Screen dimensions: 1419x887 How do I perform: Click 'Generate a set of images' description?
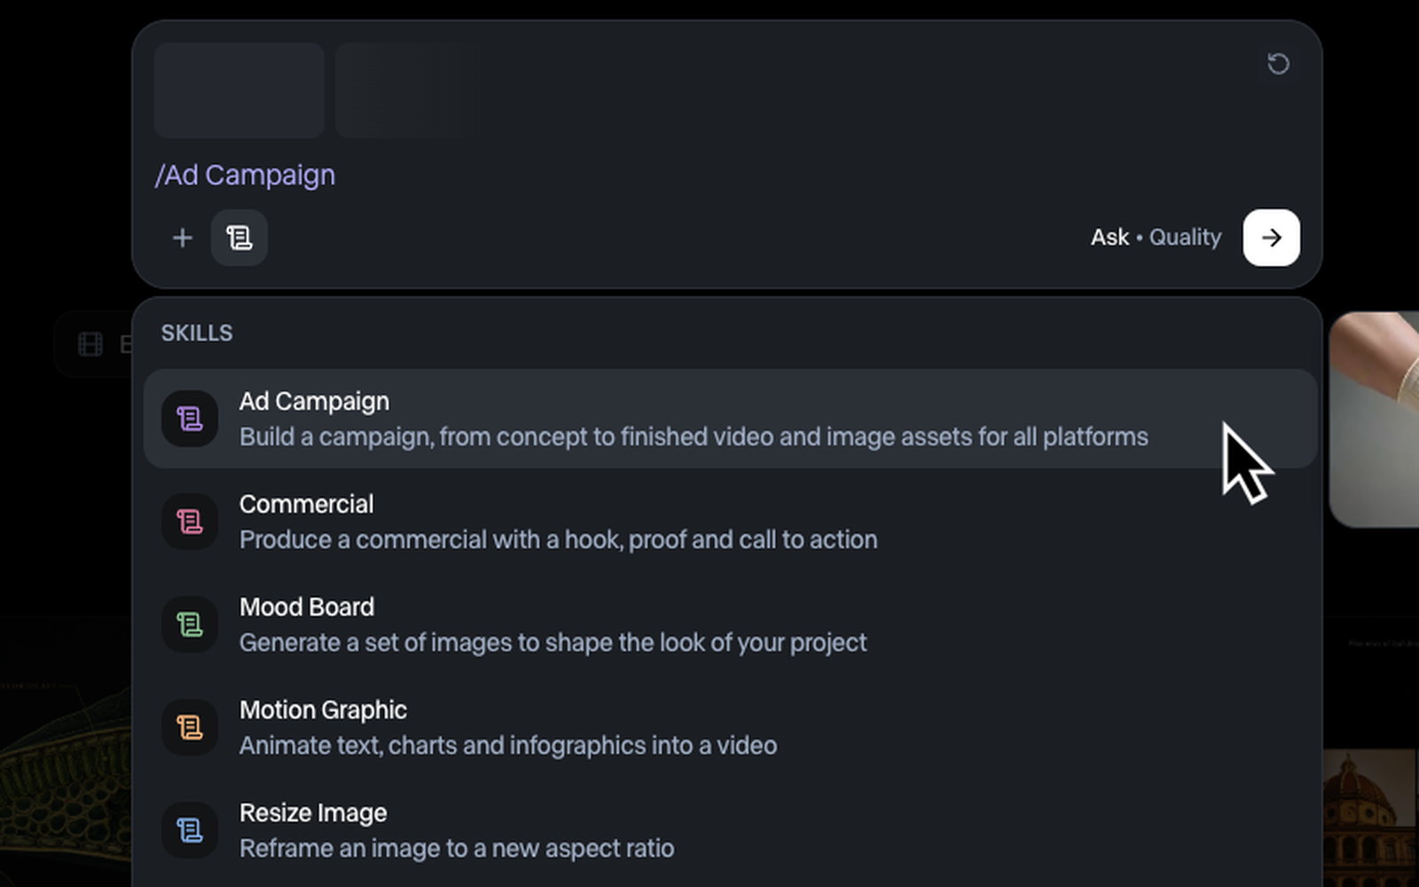point(553,643)
